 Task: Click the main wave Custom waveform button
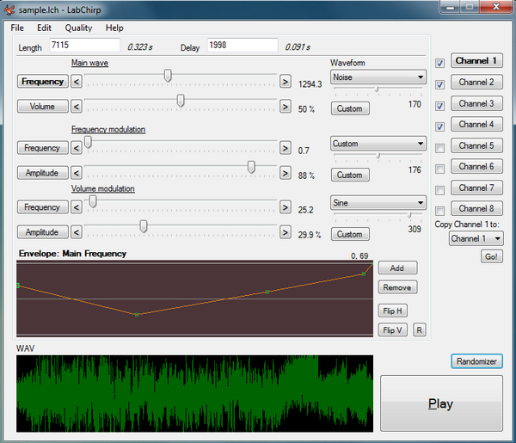click(350, 108)
